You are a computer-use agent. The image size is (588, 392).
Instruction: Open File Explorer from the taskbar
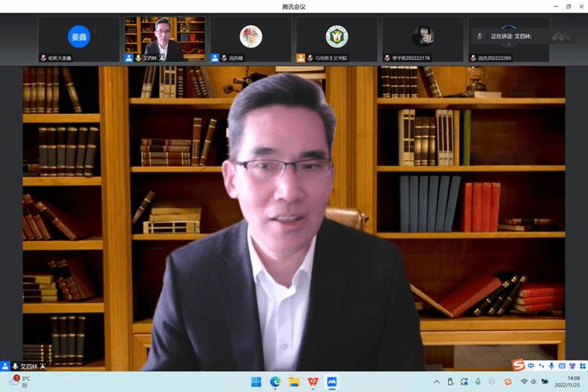click(294, 382)
